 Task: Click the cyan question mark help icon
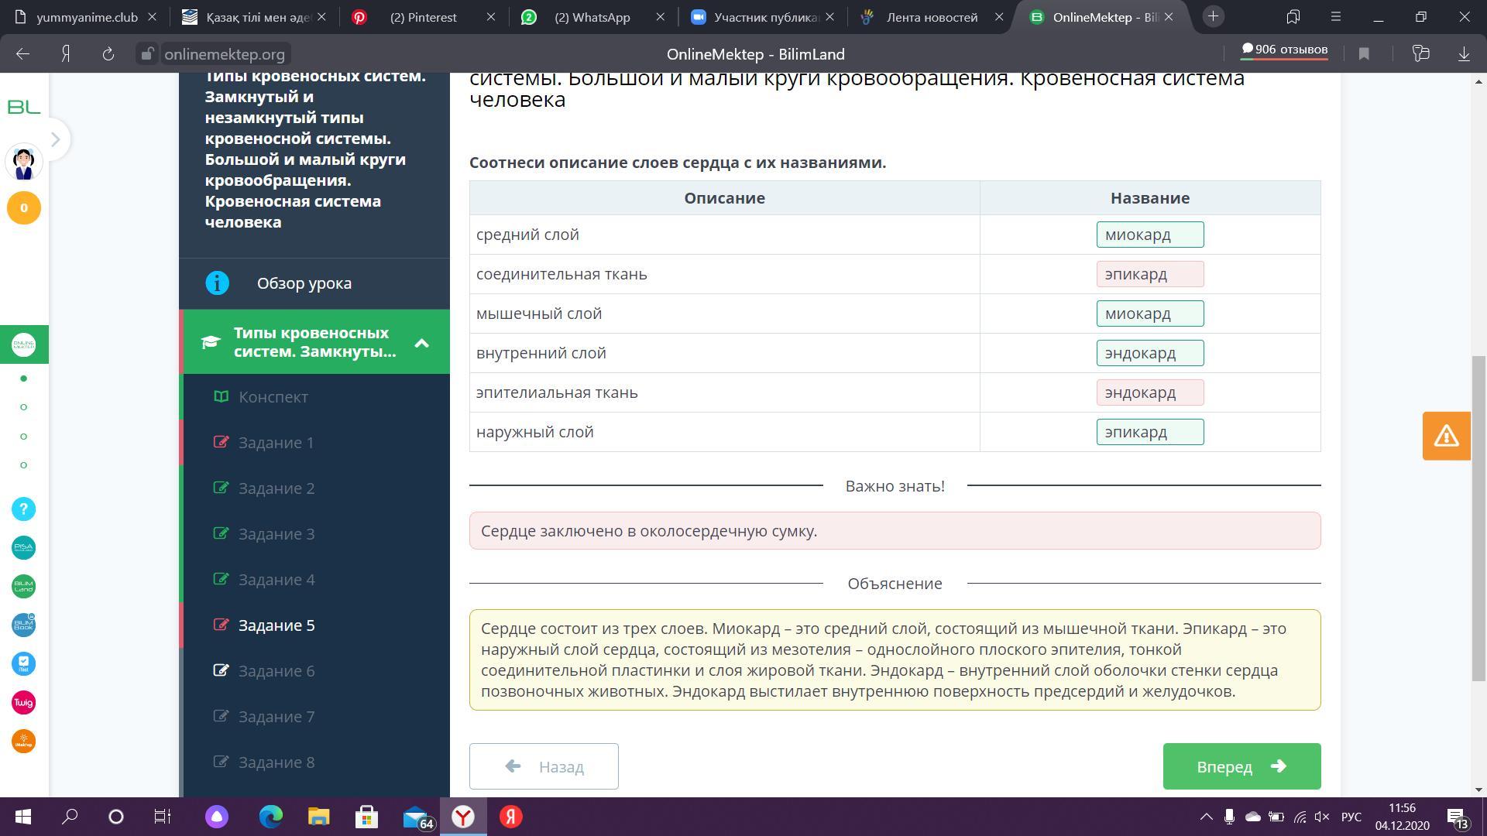[23, 509]
